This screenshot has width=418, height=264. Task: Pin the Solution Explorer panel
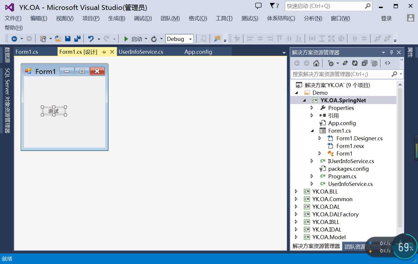coord(391,52)
